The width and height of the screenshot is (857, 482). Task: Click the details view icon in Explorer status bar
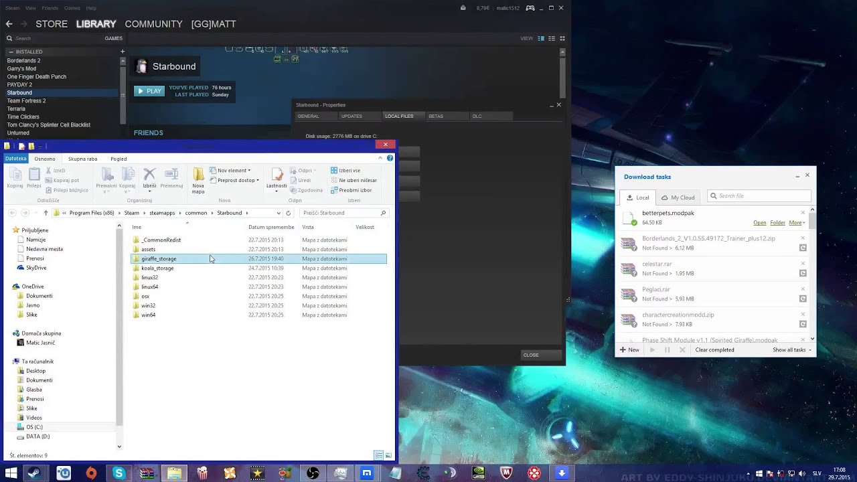pos(378,455)
